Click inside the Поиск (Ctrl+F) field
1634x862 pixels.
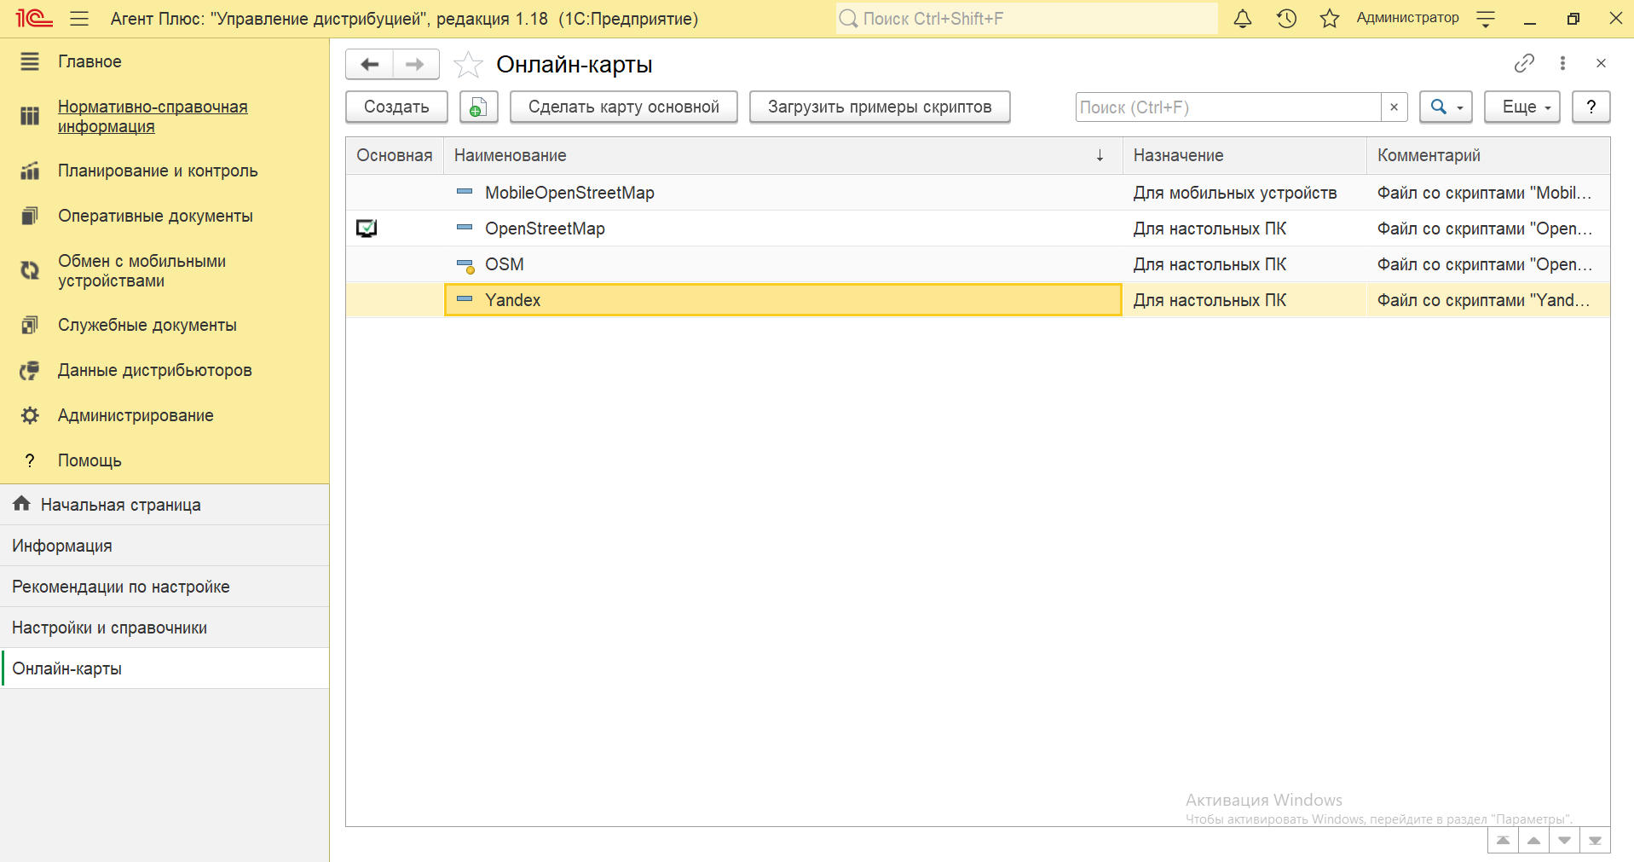pyautogui.click(x=1227, y=107)
